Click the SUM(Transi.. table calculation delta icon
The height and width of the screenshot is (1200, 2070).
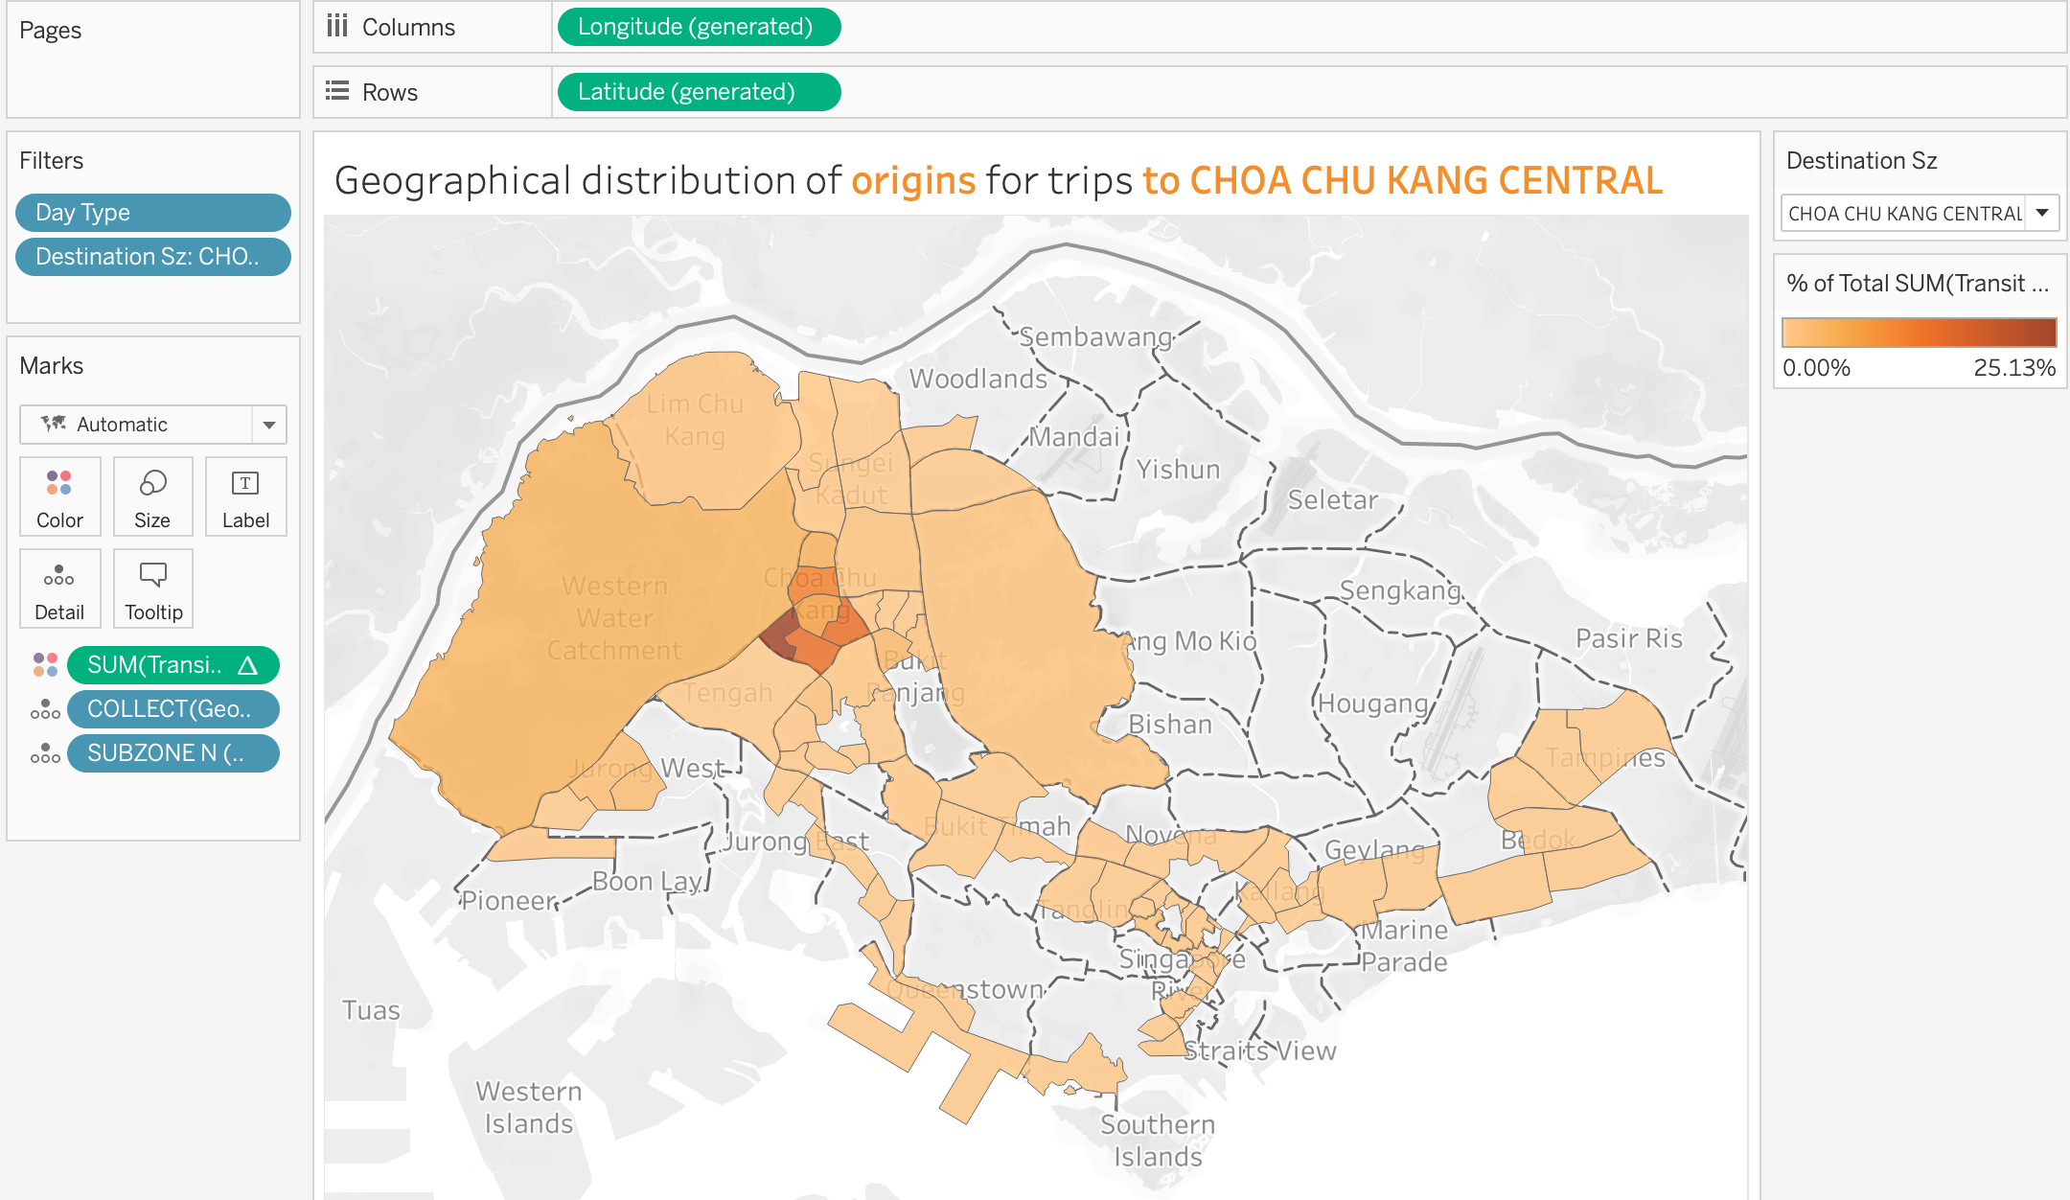(248, 665)
